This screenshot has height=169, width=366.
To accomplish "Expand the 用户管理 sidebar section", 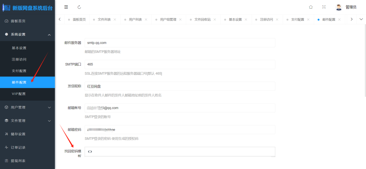I will pyautogui.click(x=27, y=107).
